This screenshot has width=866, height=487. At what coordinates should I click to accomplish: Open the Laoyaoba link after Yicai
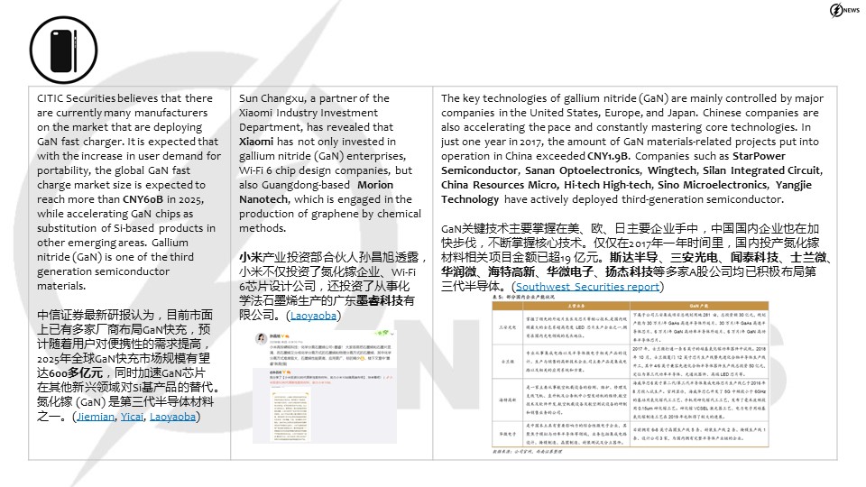(172, 417)
